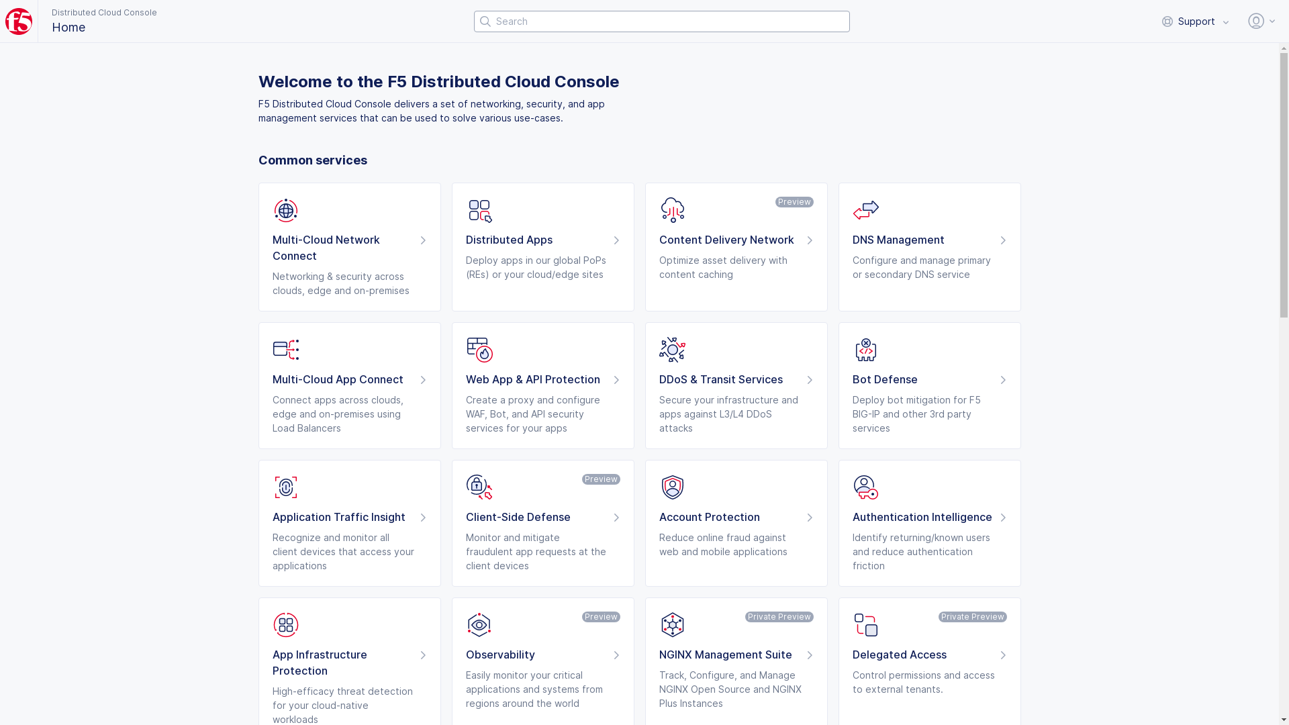Select the Web App & API Protection icon
Screen dimensions: 1289x725
(479, 349)
